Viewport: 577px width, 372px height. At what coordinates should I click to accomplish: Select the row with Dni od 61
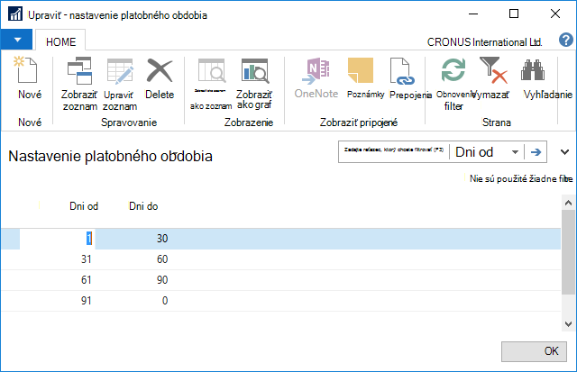coord(280,280)
